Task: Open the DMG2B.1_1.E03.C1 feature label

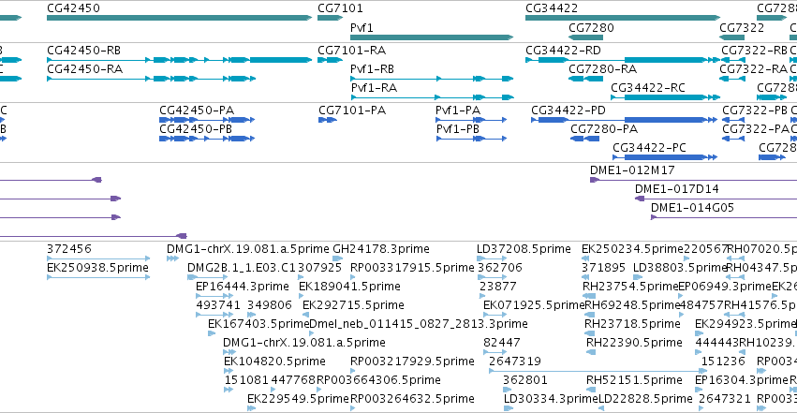Action: pos(242,268)
